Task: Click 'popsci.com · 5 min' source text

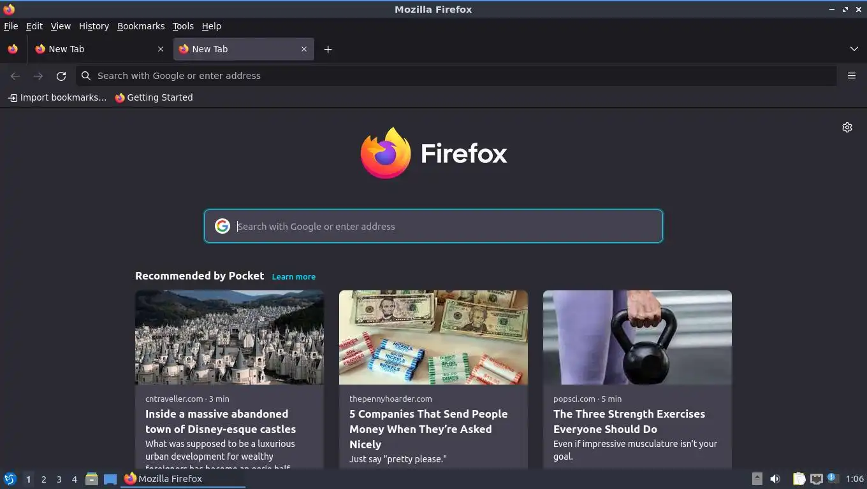Action: (x=587, y=399)
